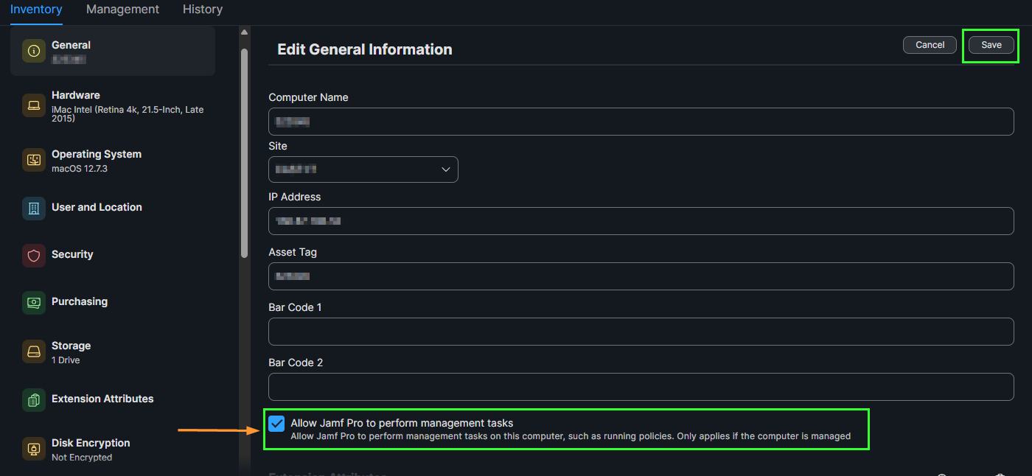Click the General info icon in sidebar
The width and height of the screenshot is (1032, 476).
click(34, 51)
